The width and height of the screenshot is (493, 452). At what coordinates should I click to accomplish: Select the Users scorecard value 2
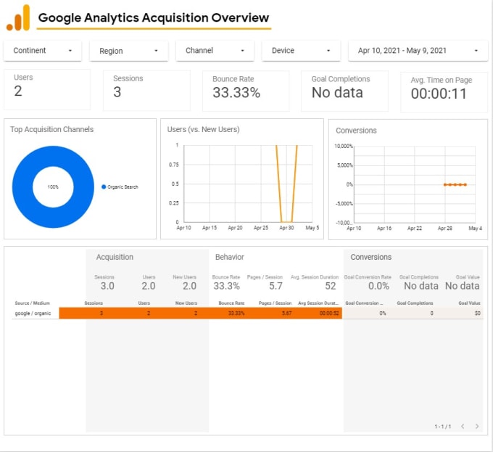coord(18,91)
